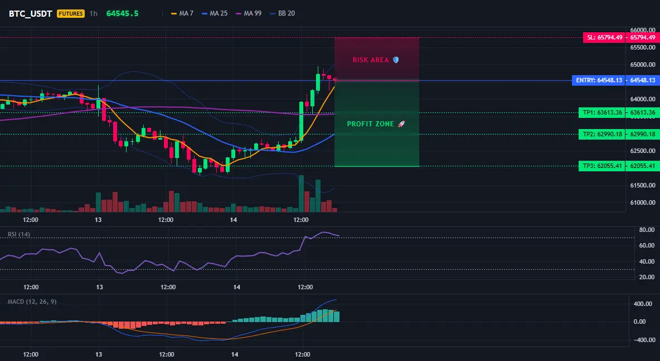Click the date 13 on the main chart axis
The image size is (660, 361).
pyautogui.click(x=98, y=220)
